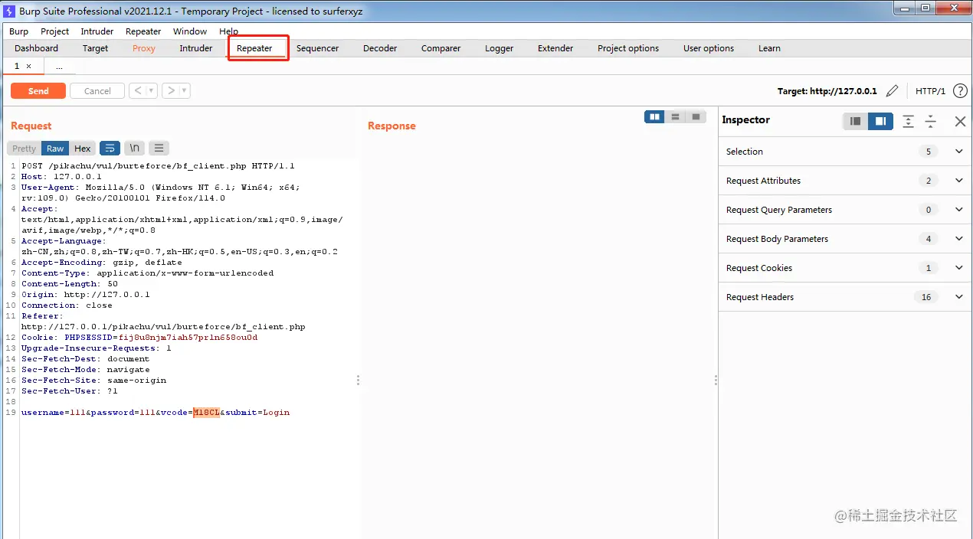The image size is (973, 539).
Task: Expand the Selection section chevron
Action: (x=959, y=152)
